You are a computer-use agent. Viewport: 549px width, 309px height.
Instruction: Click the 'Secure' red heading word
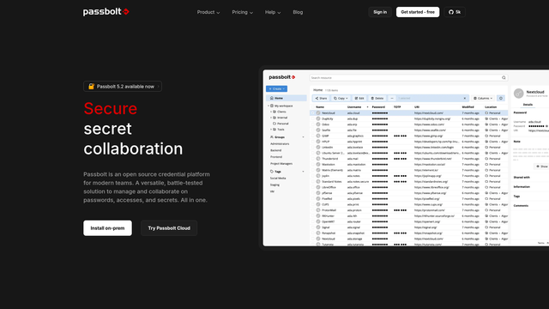click(111, 109)
